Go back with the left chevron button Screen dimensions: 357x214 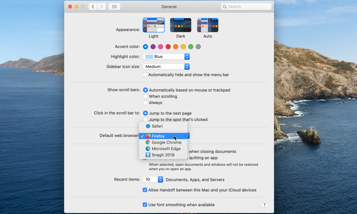click(93, 7)
